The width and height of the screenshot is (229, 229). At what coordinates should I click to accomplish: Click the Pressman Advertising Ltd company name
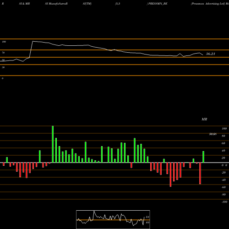tap(208, 4)
